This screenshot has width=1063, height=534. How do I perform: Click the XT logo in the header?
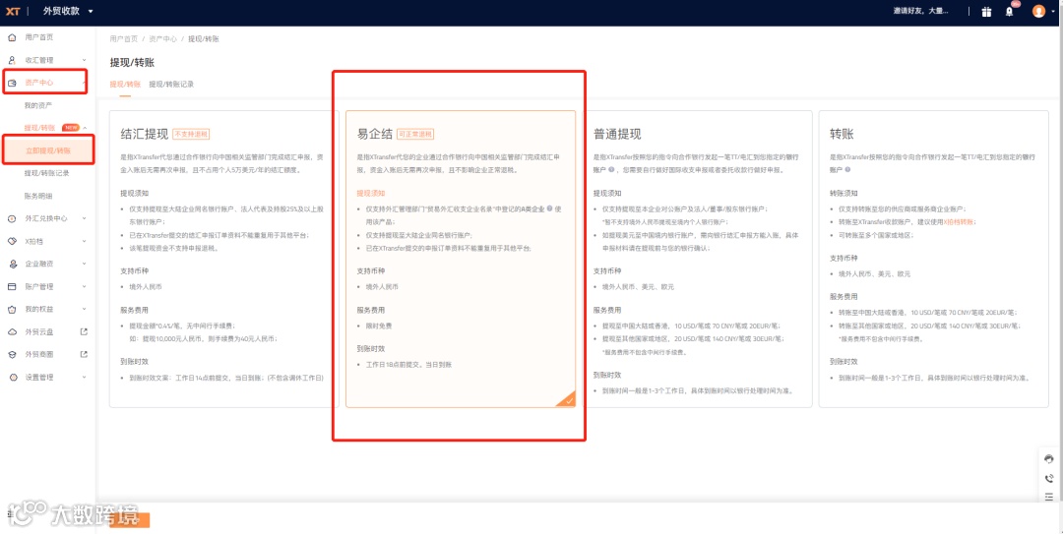click(13, 11)
